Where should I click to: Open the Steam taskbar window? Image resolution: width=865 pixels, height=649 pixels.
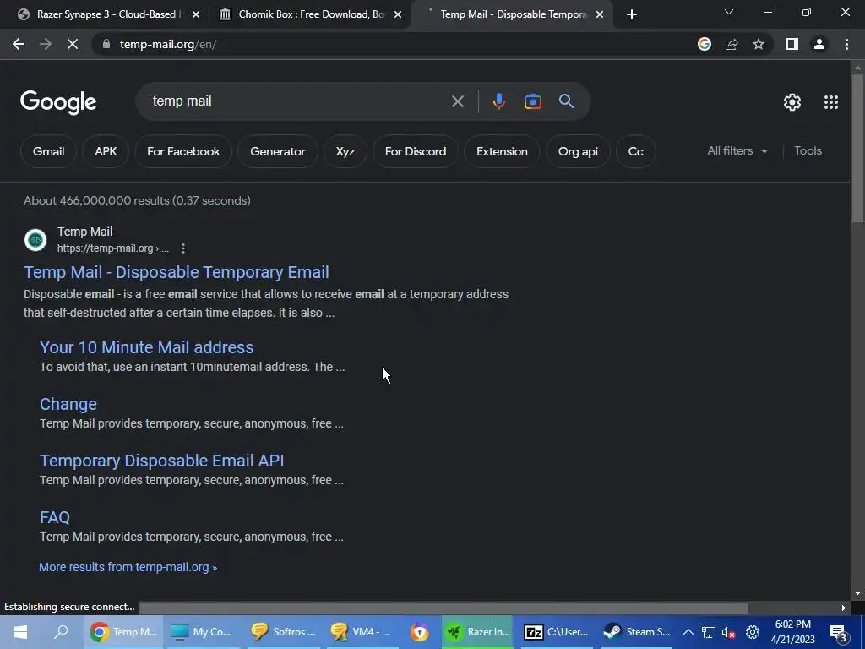point(636,632)
